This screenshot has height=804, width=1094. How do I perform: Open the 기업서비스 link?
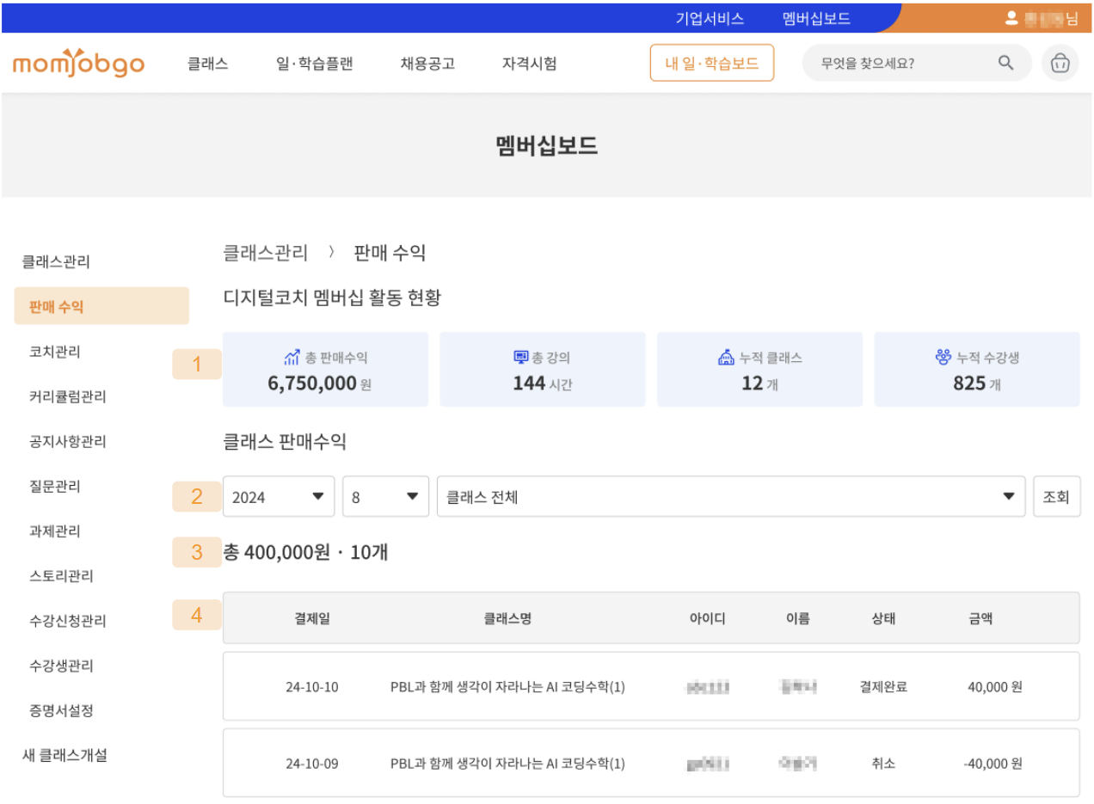tap(709, 18)
